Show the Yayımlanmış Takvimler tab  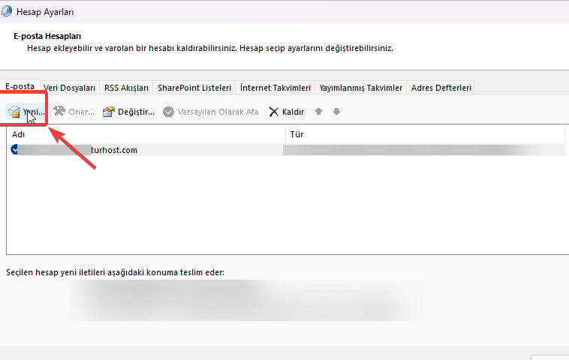tap(361, 88)
